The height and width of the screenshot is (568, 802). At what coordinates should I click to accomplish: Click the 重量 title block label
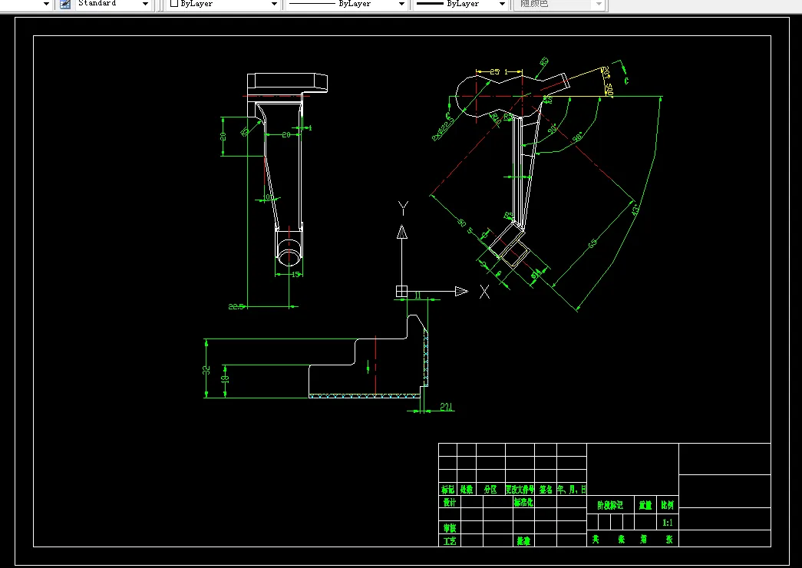point(645,505)
